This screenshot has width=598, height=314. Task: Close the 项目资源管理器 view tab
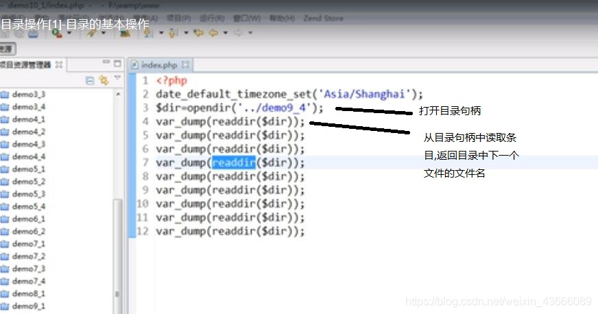point(59,64)
